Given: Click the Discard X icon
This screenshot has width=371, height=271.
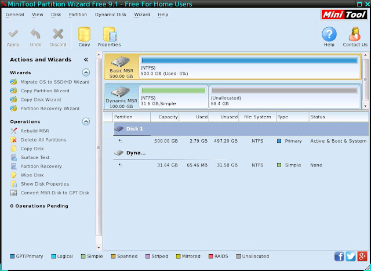Looking at the screenshot, I should pos(58,34).
